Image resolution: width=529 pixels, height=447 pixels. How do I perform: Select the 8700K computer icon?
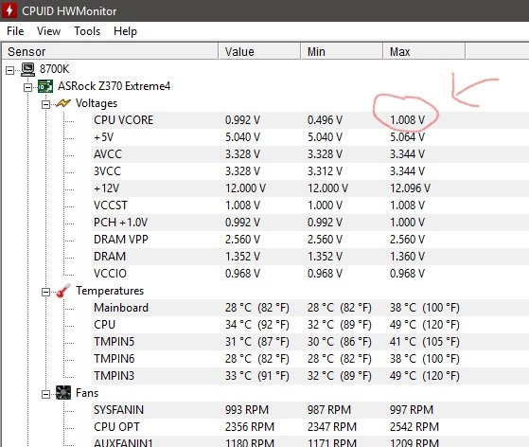coord(27,69)
